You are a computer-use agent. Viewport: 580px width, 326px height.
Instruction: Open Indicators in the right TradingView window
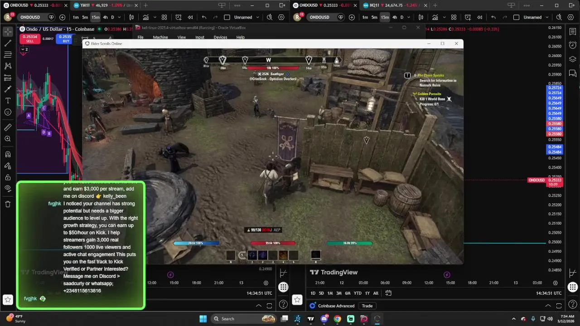click(x=435, y=17)
